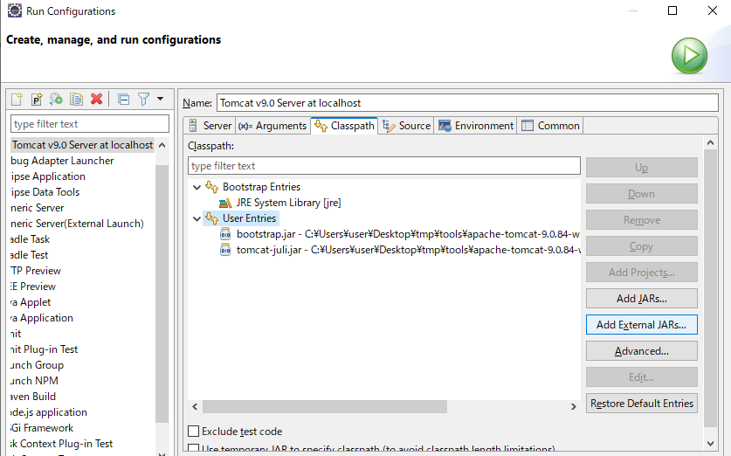
Task: Open the Source tab
Action: pyautogui.click(x=406, y=126)
